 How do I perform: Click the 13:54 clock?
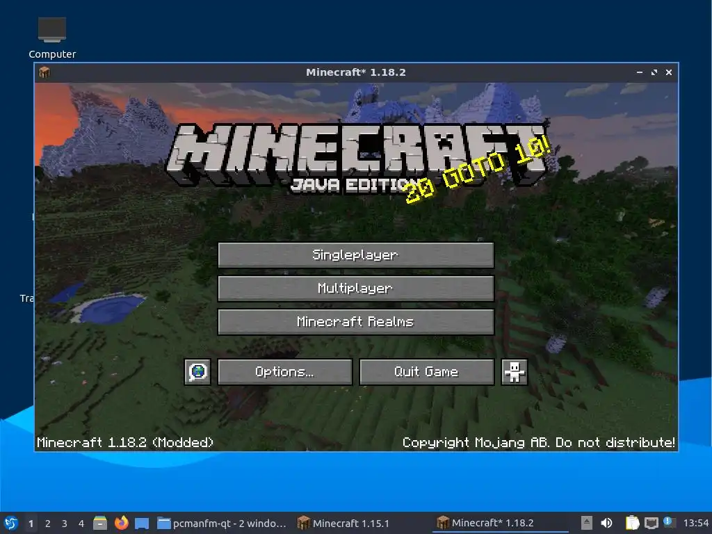(695, 524)
